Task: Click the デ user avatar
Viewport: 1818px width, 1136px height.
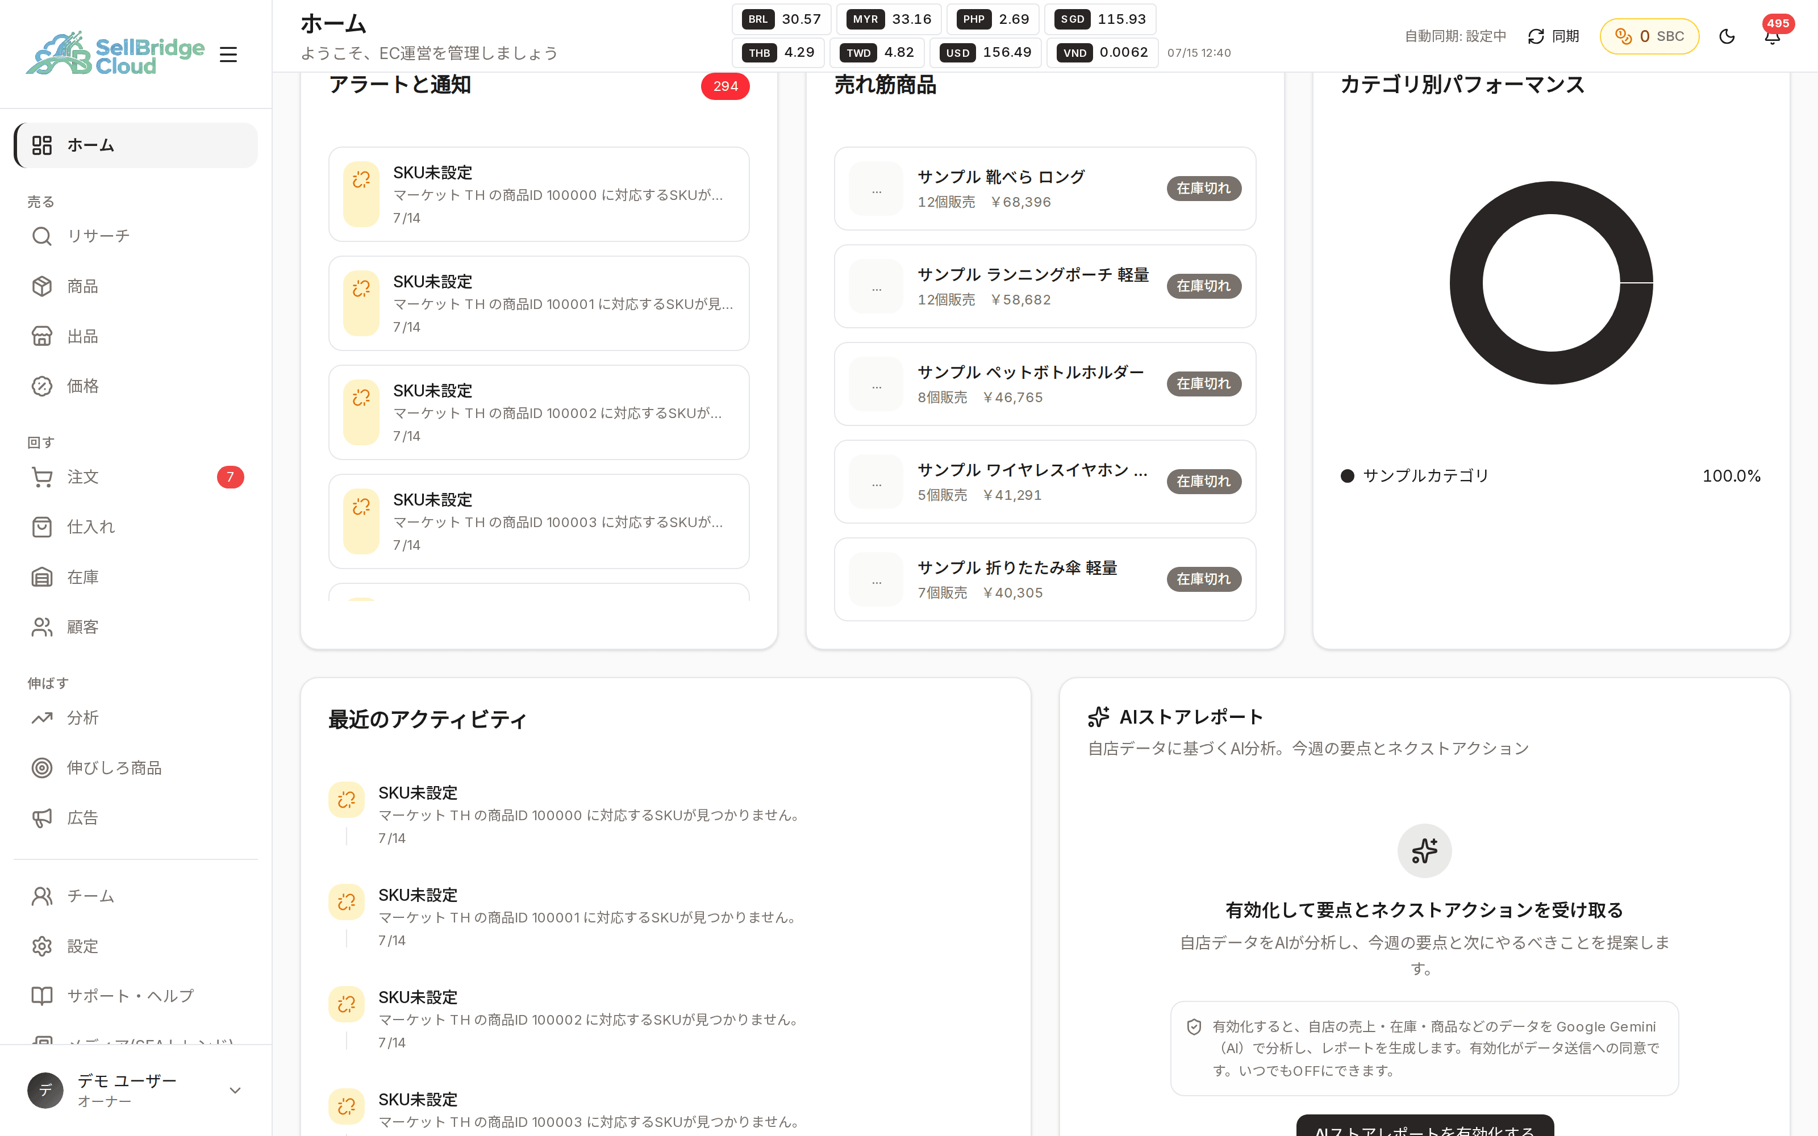Action: coord(45,1090)
